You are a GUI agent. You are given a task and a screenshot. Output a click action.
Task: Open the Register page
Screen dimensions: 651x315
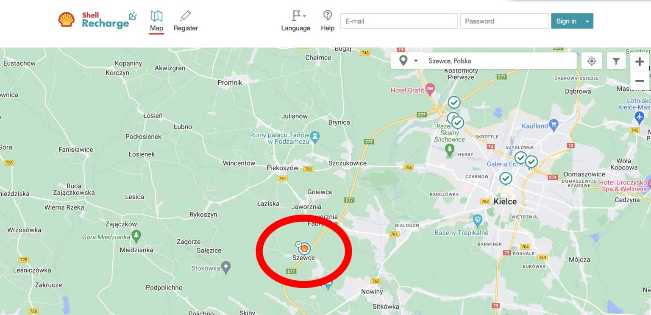click(186, 22)
